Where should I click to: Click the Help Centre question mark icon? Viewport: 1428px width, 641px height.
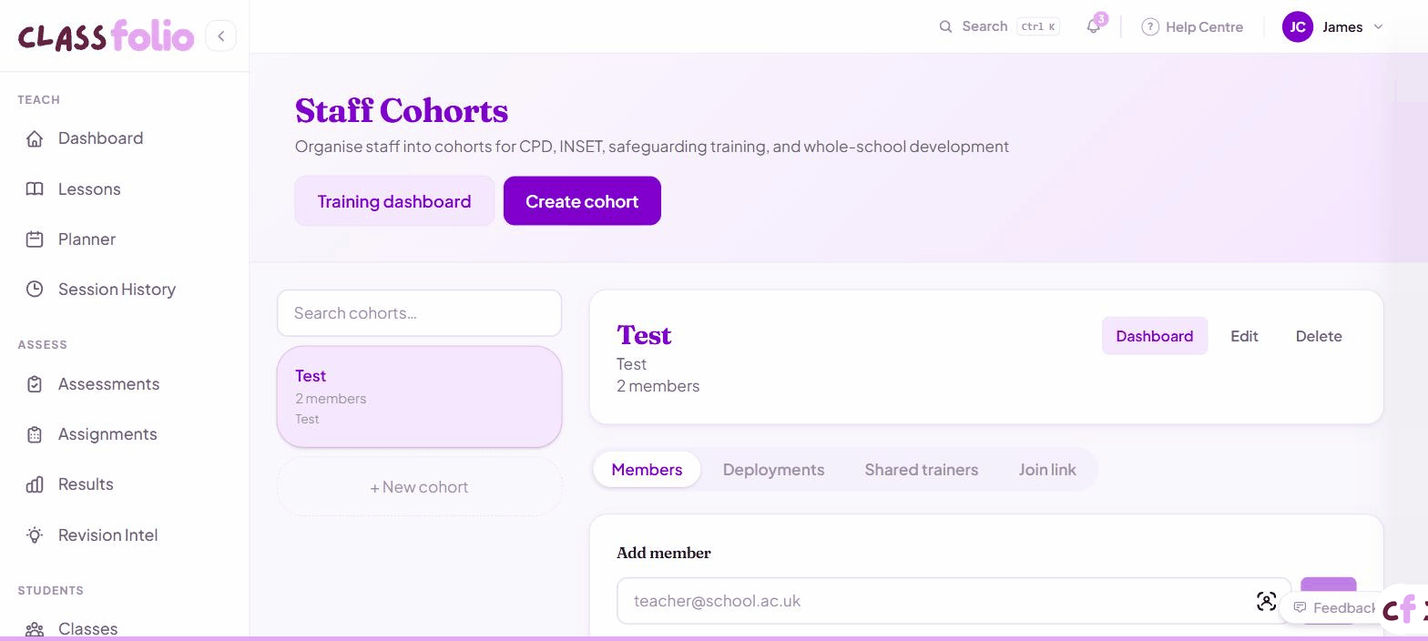coord(1150,26)
